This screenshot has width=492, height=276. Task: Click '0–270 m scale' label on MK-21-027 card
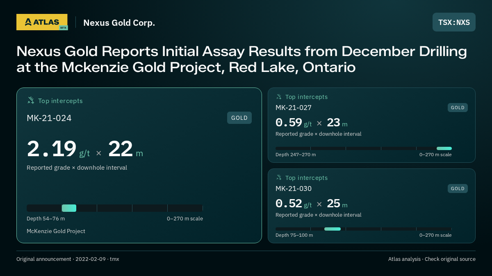[435, 155]
